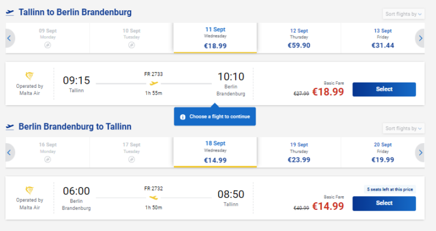Viewport: 436px width, 231px height.
Task: Click the 5 seats left at this price badge
Action: [x=390, y=189]
